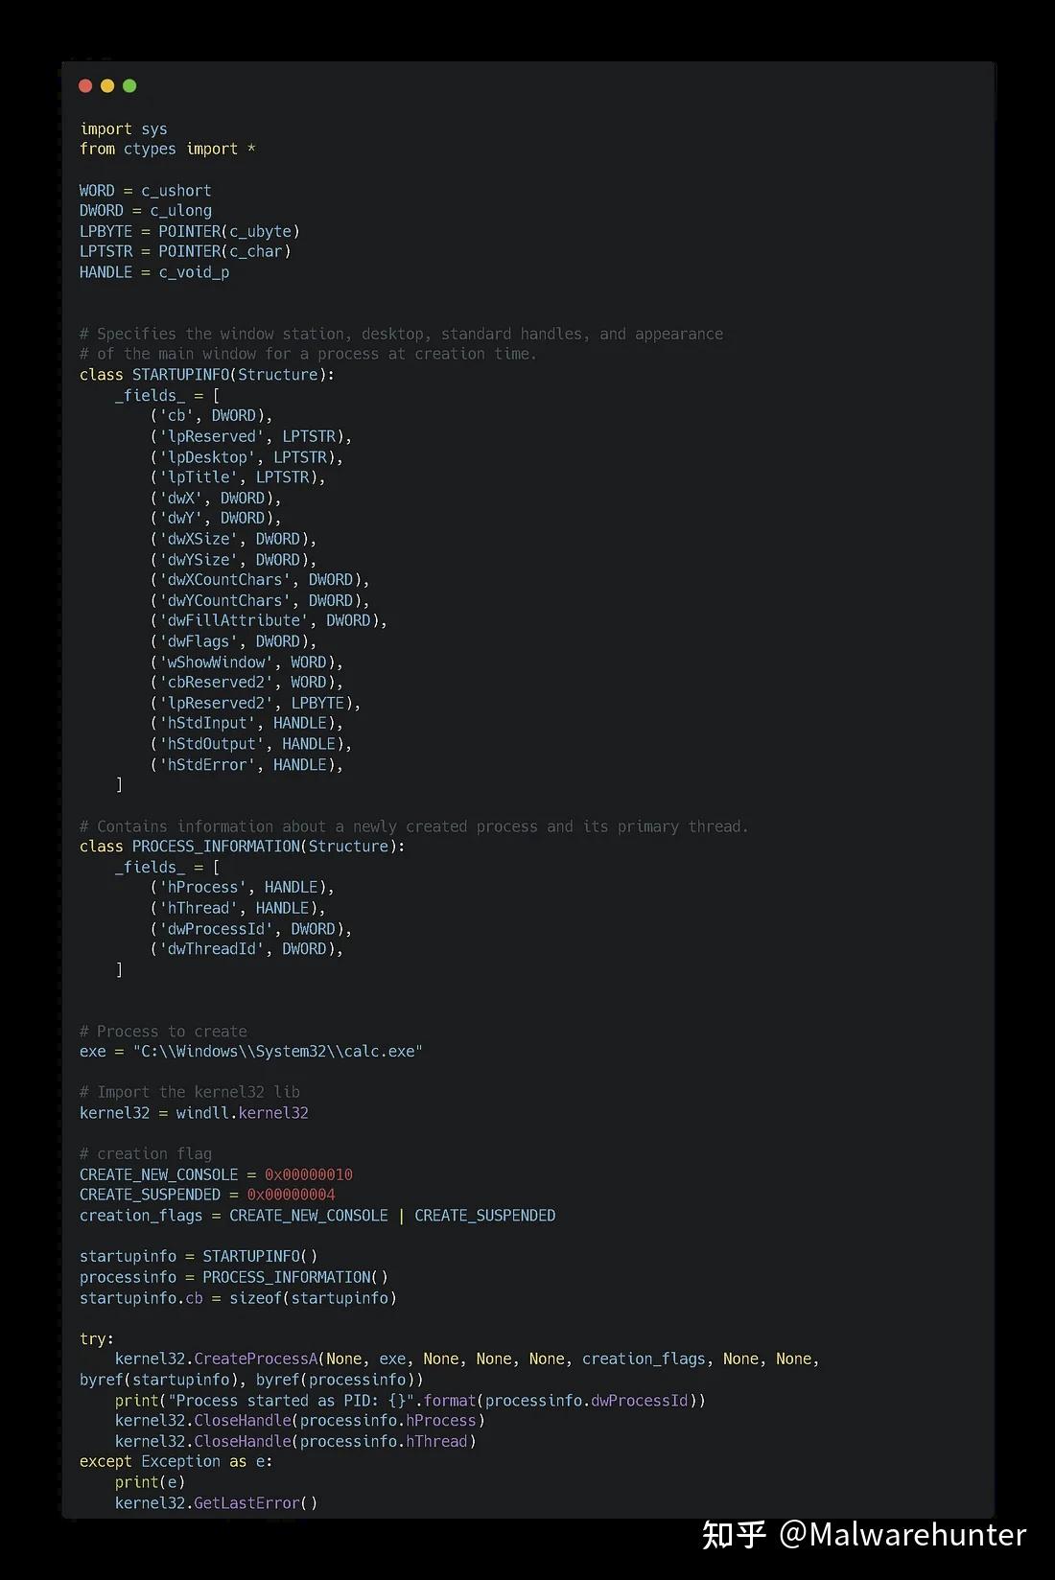Click the yellow minimize dot
1055x1580 pixels.
coord(107,86)
